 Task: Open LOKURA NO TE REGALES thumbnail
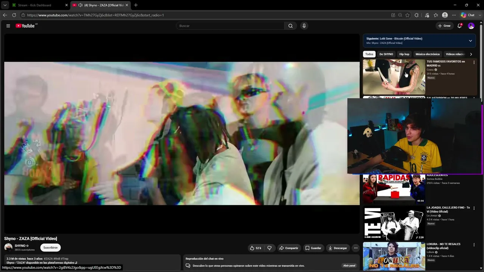tap(394, 257)
